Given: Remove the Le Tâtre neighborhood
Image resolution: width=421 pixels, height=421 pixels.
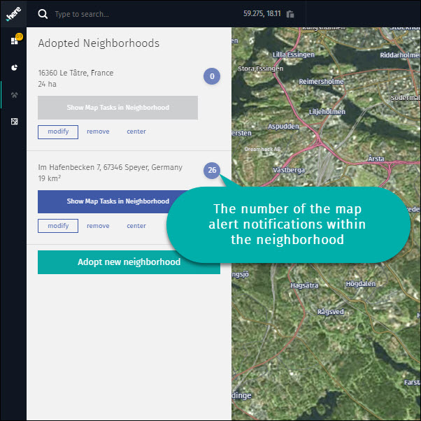Looking at the screenshot, I should point(98,131).
